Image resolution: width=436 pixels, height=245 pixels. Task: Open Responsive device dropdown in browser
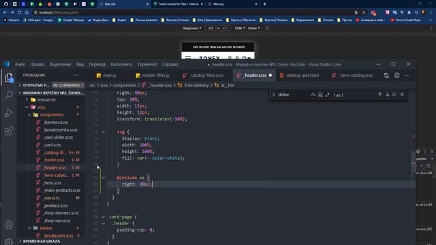point(192,29)
